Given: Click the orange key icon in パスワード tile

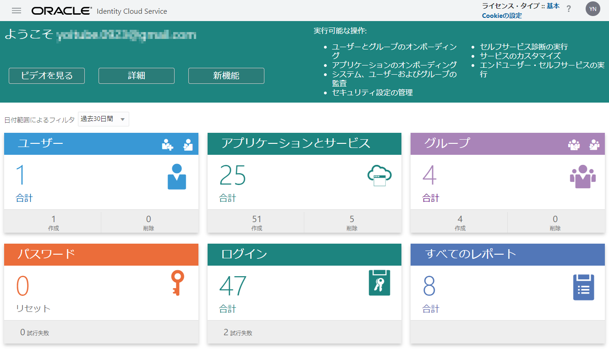Looking at the screenshot, I should click(x=177, y=283).
